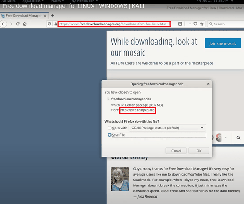This screenshot has height=204, width=244.
Task: Click the forward navigation arrow
Action: (10, 24)
